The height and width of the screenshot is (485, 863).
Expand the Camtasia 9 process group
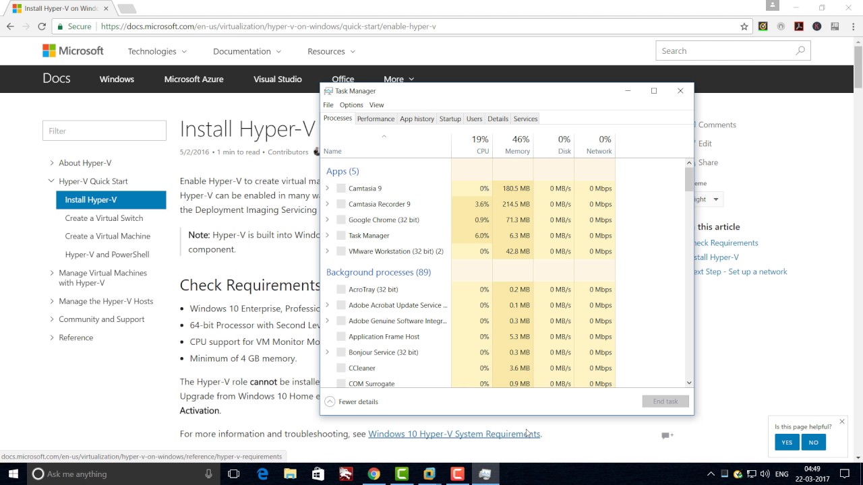click(x=328, y=189)
